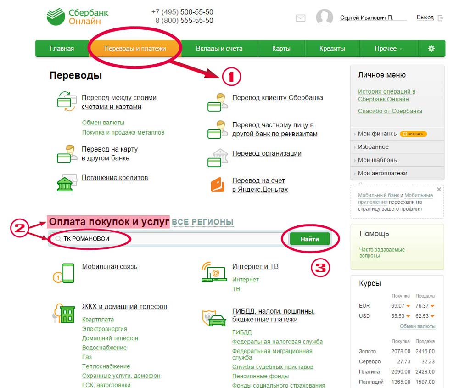Open История операций в Сбербанк Онлайн
Viewport: 459px width, 388px height.
(x=386, y=95)
